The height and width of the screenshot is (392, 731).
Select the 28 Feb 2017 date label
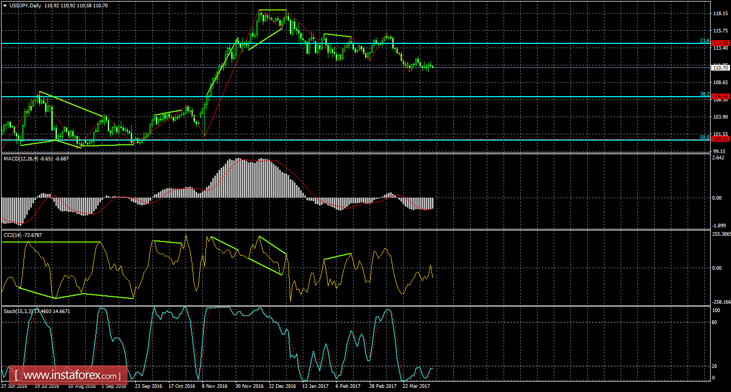pos(382,387)
